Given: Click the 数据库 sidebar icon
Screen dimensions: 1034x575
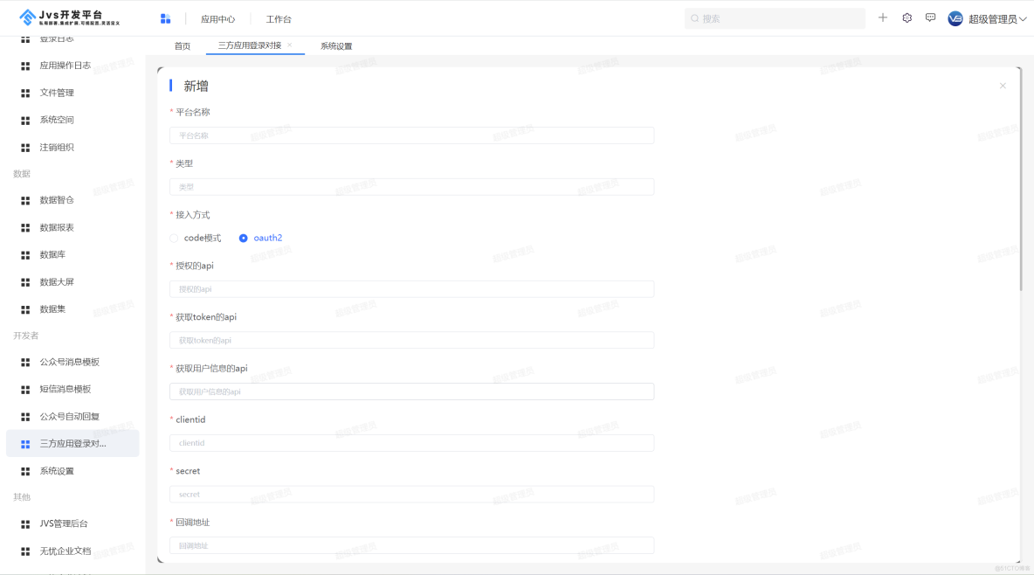Looking at the screenshot, I should 25,254.
